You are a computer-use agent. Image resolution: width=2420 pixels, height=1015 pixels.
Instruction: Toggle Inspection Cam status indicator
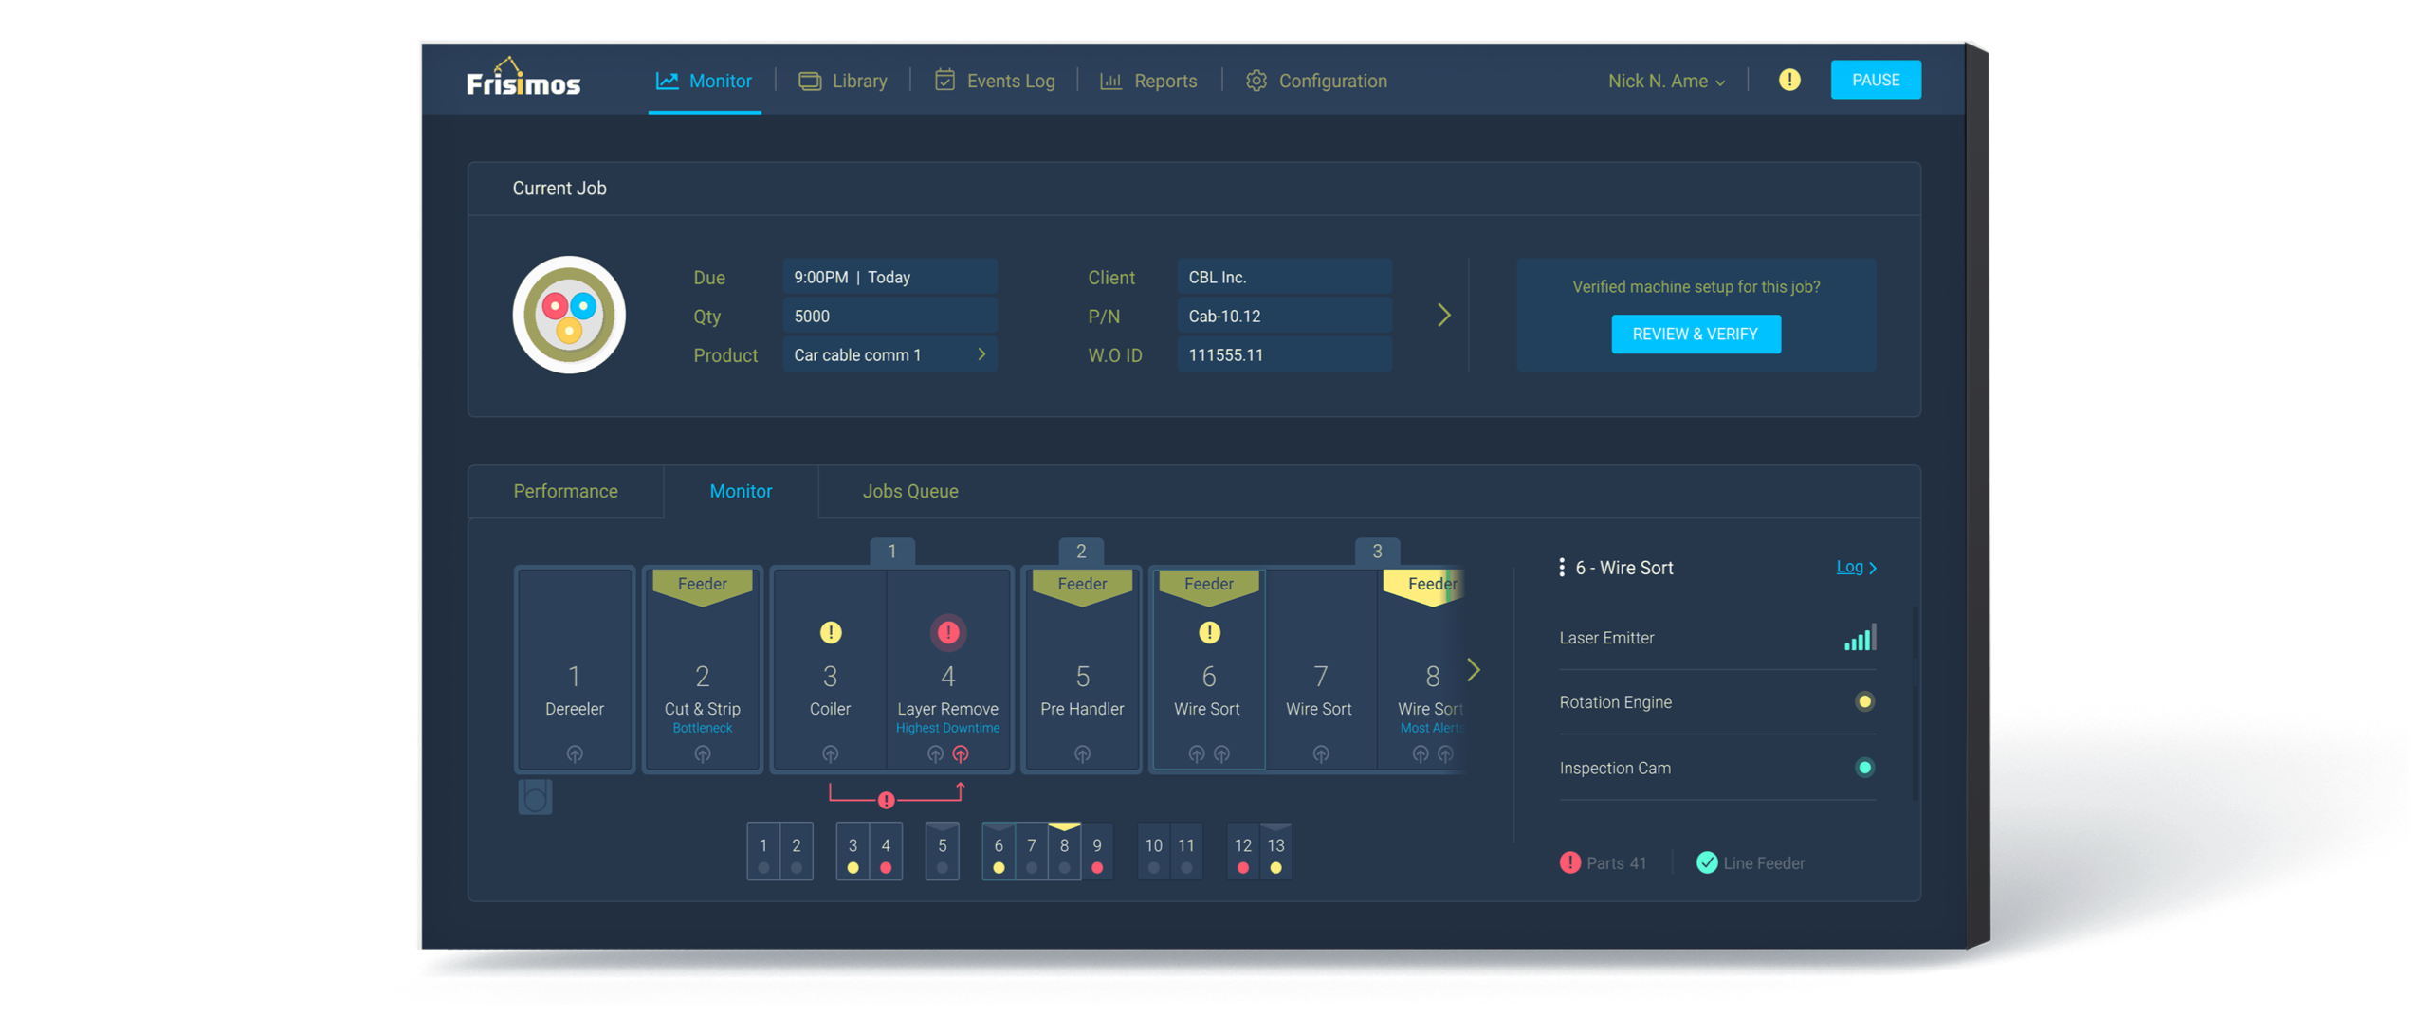[1864, 768]
